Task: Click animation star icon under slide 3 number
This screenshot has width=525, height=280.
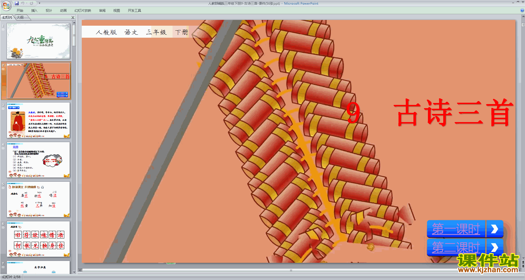Action: (x=3, y=109)
